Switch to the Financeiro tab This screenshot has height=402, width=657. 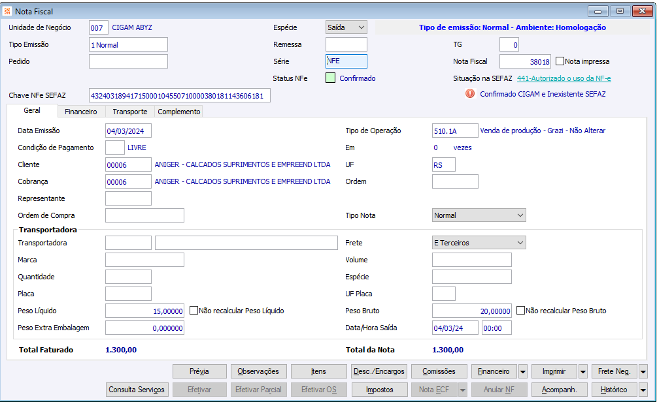81,112
